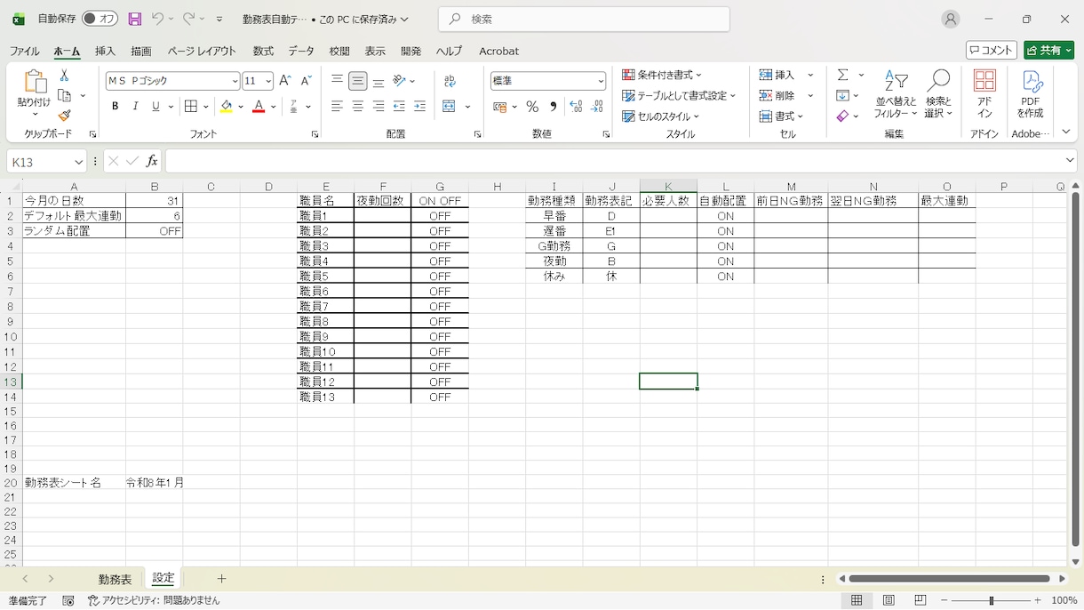The image size is (1084, 610).
Task: Click Create PDF (PDFを作成) icon
Action: pyautogui.click(x=1031, y=94)
